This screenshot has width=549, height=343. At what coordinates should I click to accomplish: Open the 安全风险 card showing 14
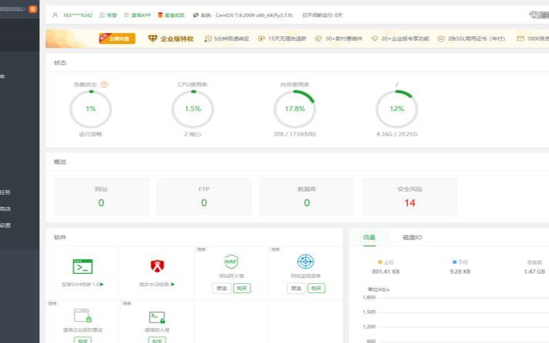pyautogui.click(x=410, y=197)
